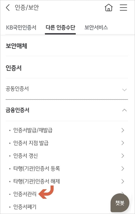Tap the back arrow icon

click(8, 8)
